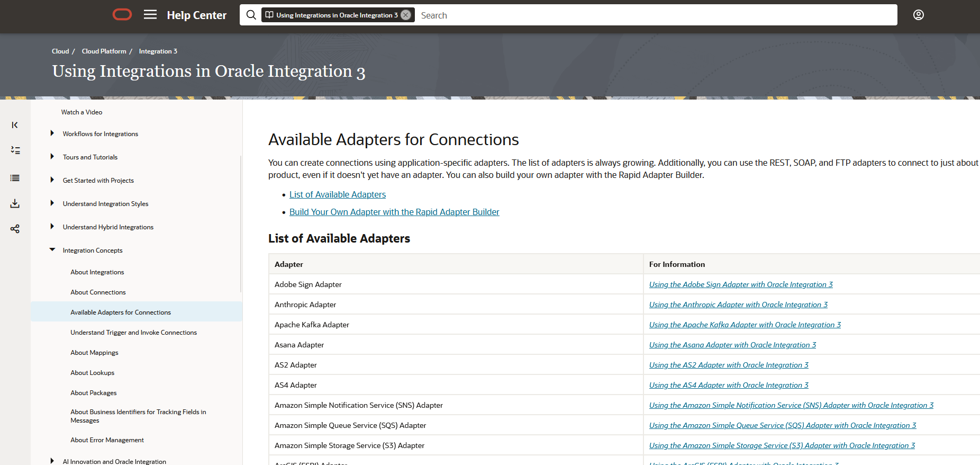Click the magnifying glass search icon
Image resolution: width=980 pixels, height=465 pixels.
(251, 15)
